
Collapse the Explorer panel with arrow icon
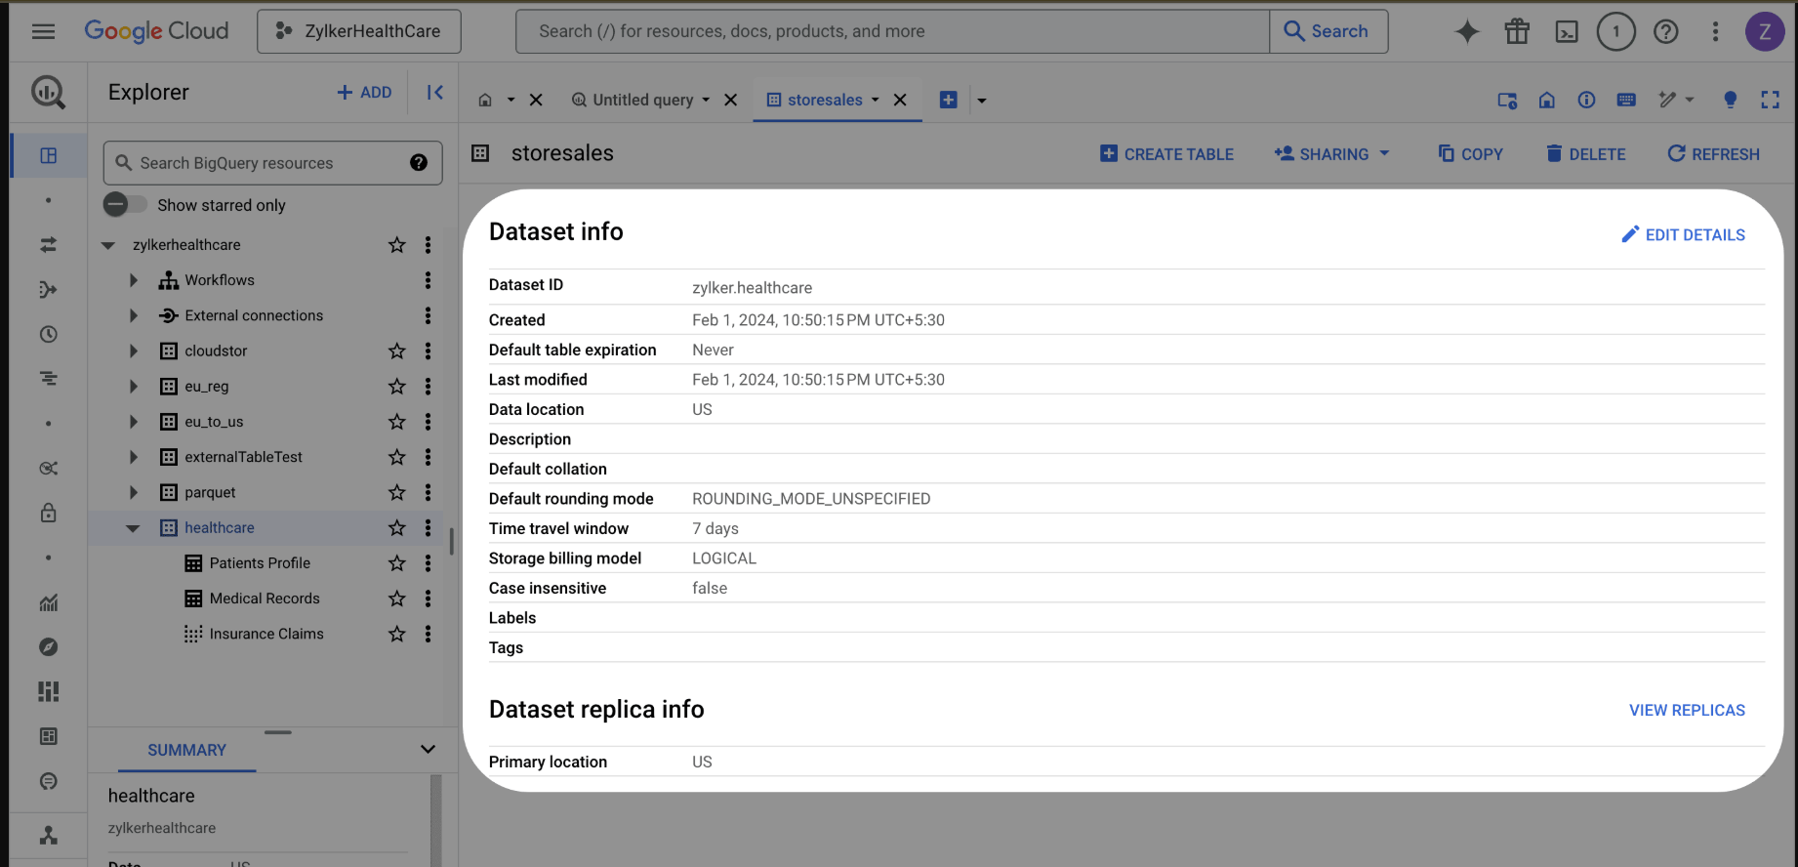[x=434, y=93]
